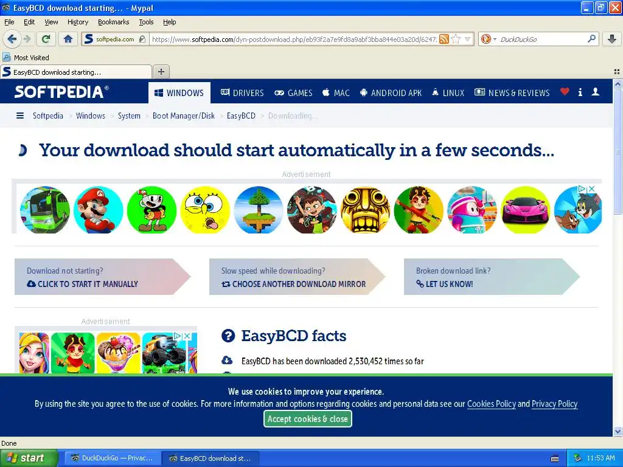Viewport: 623px width, 467px height.
Task: Open the File menu
Action: tap(9, 22)
